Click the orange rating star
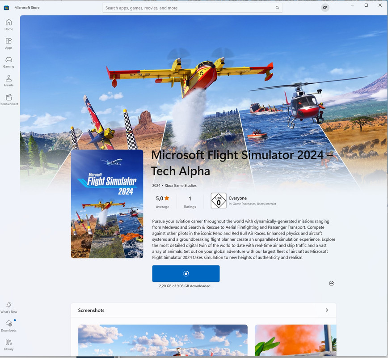The image size is (388, 358). (x=167, y=198)
